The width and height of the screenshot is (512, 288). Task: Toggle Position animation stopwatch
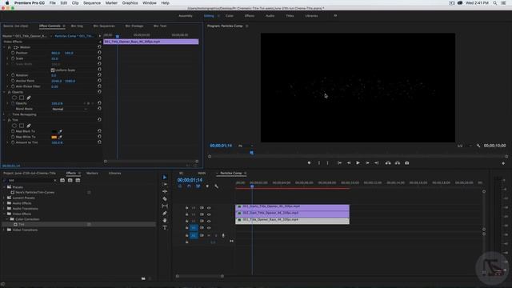point(13,53)
